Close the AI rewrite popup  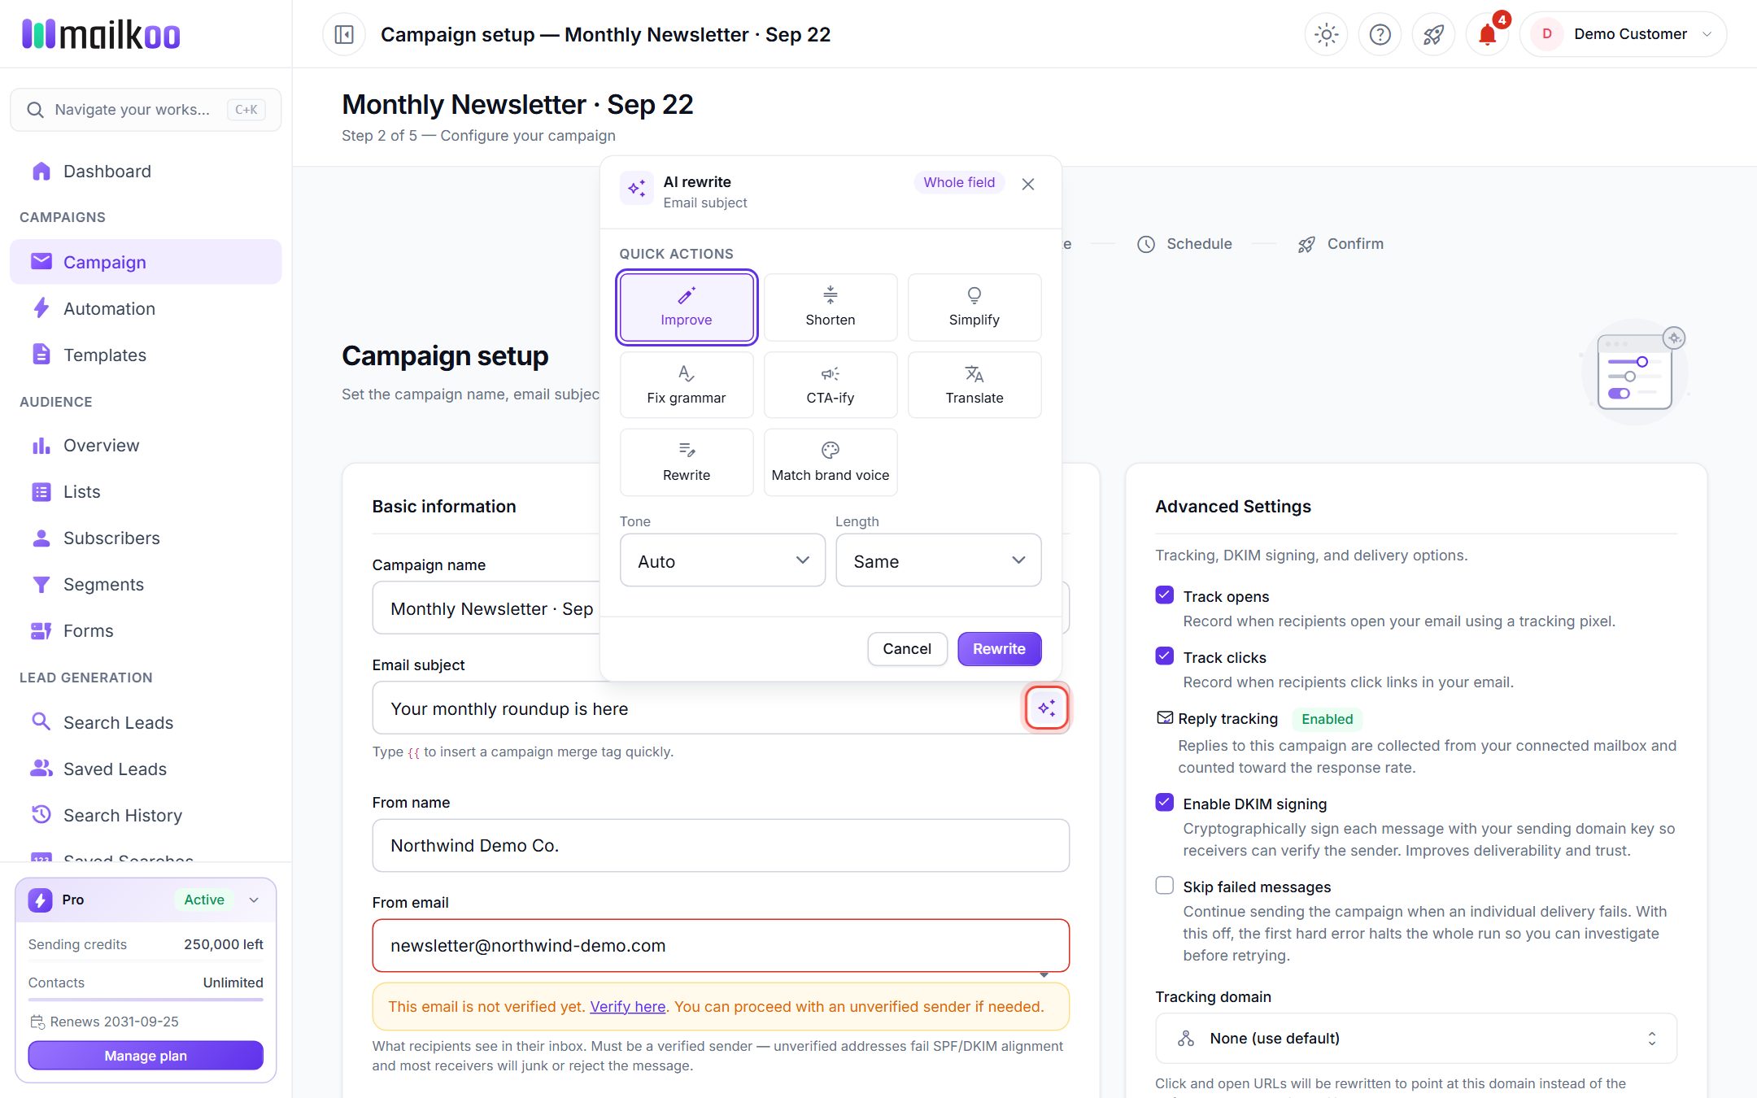1028,184
